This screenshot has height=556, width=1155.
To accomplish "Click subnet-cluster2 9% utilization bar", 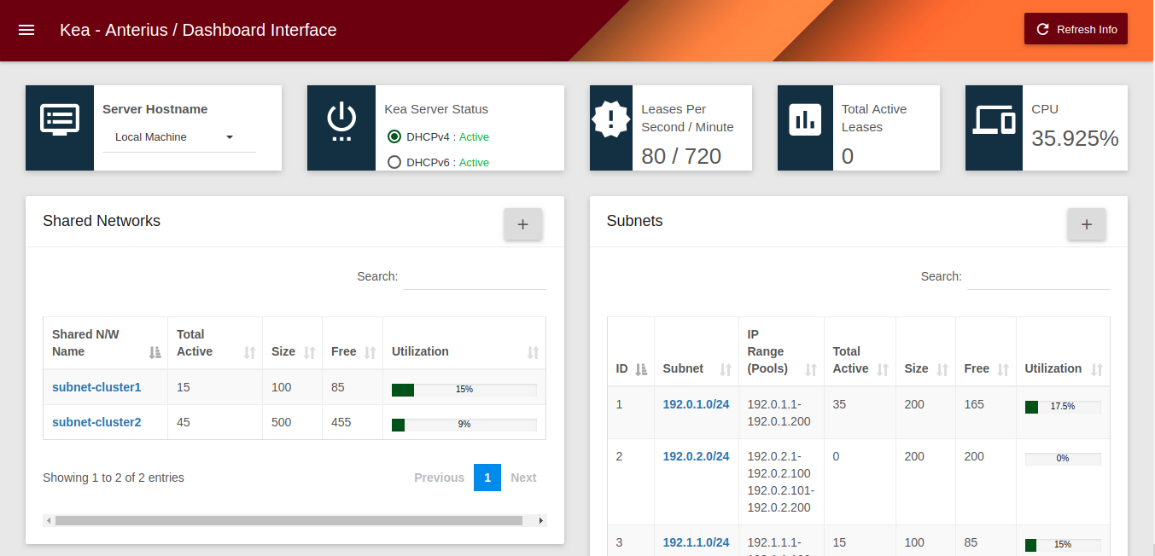I will point(464,425).
